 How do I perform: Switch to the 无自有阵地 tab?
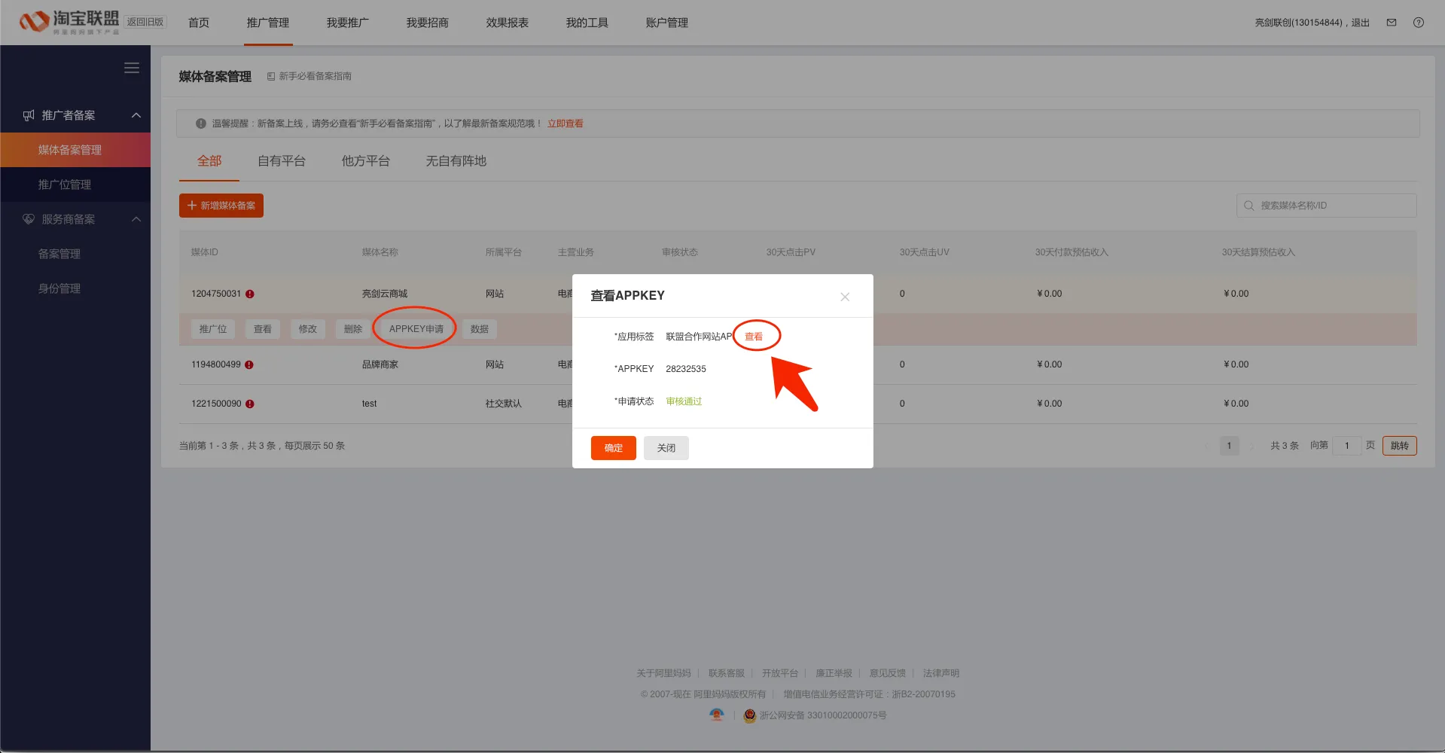click(x=456, y=161)
